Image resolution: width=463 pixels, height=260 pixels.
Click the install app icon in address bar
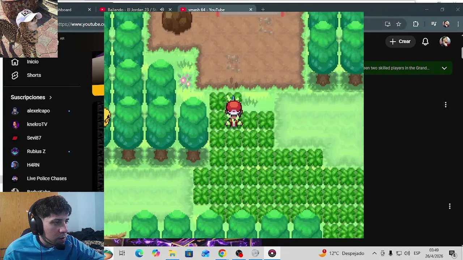pyautogui.click(x=388, y=24)
